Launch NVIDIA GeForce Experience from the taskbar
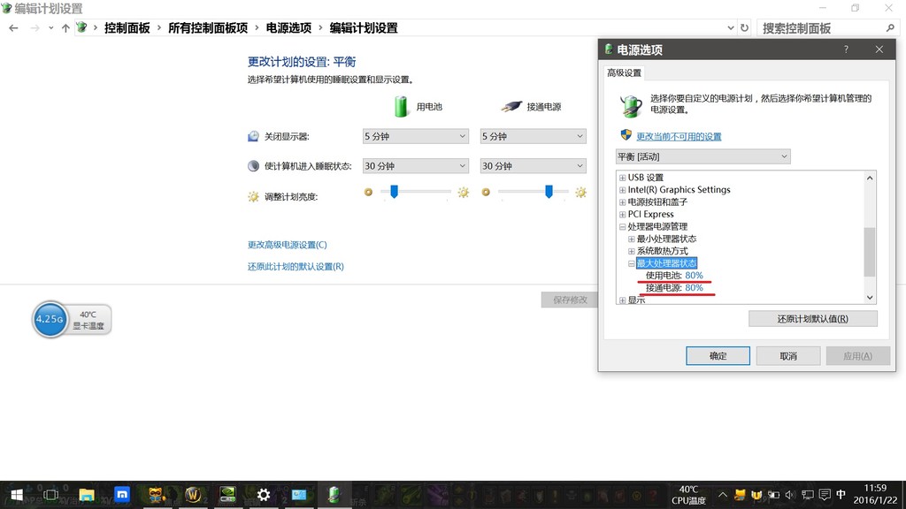 coord(227,495)
